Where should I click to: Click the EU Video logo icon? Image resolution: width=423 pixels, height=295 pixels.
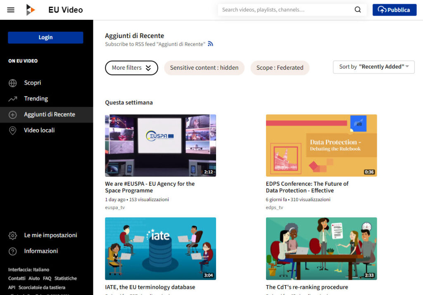pos(31,10)
